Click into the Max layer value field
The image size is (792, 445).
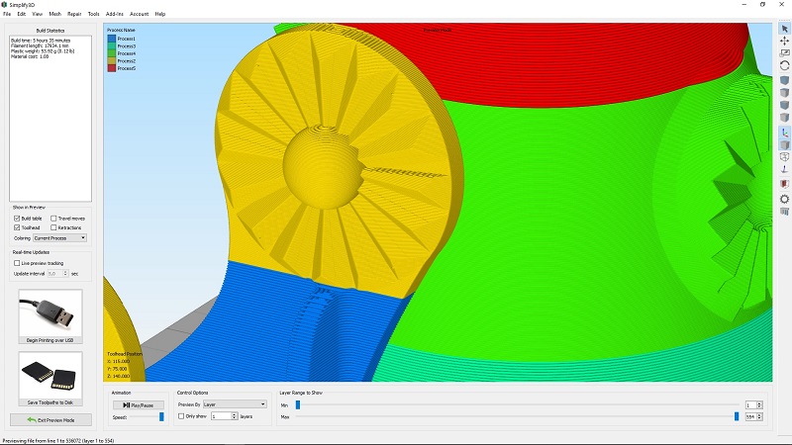click(x=750, y=416)
